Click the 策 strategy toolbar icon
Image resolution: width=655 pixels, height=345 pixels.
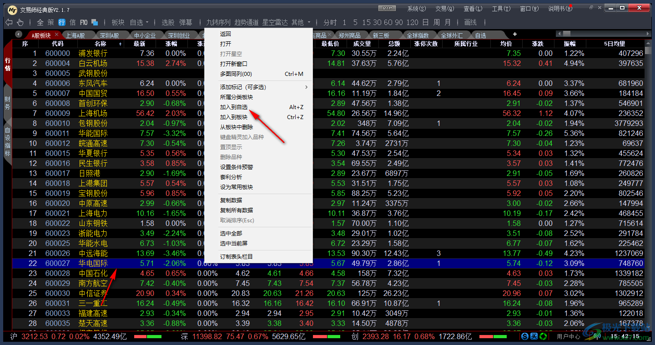50,22
